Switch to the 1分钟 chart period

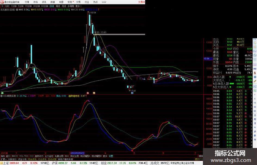(14, 6)
